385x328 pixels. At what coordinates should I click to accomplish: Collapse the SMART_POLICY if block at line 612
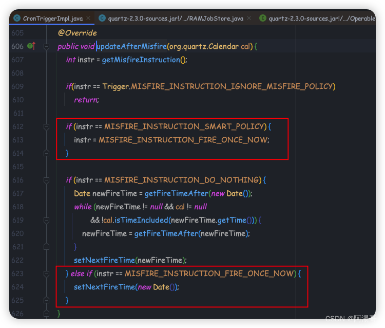46,126
